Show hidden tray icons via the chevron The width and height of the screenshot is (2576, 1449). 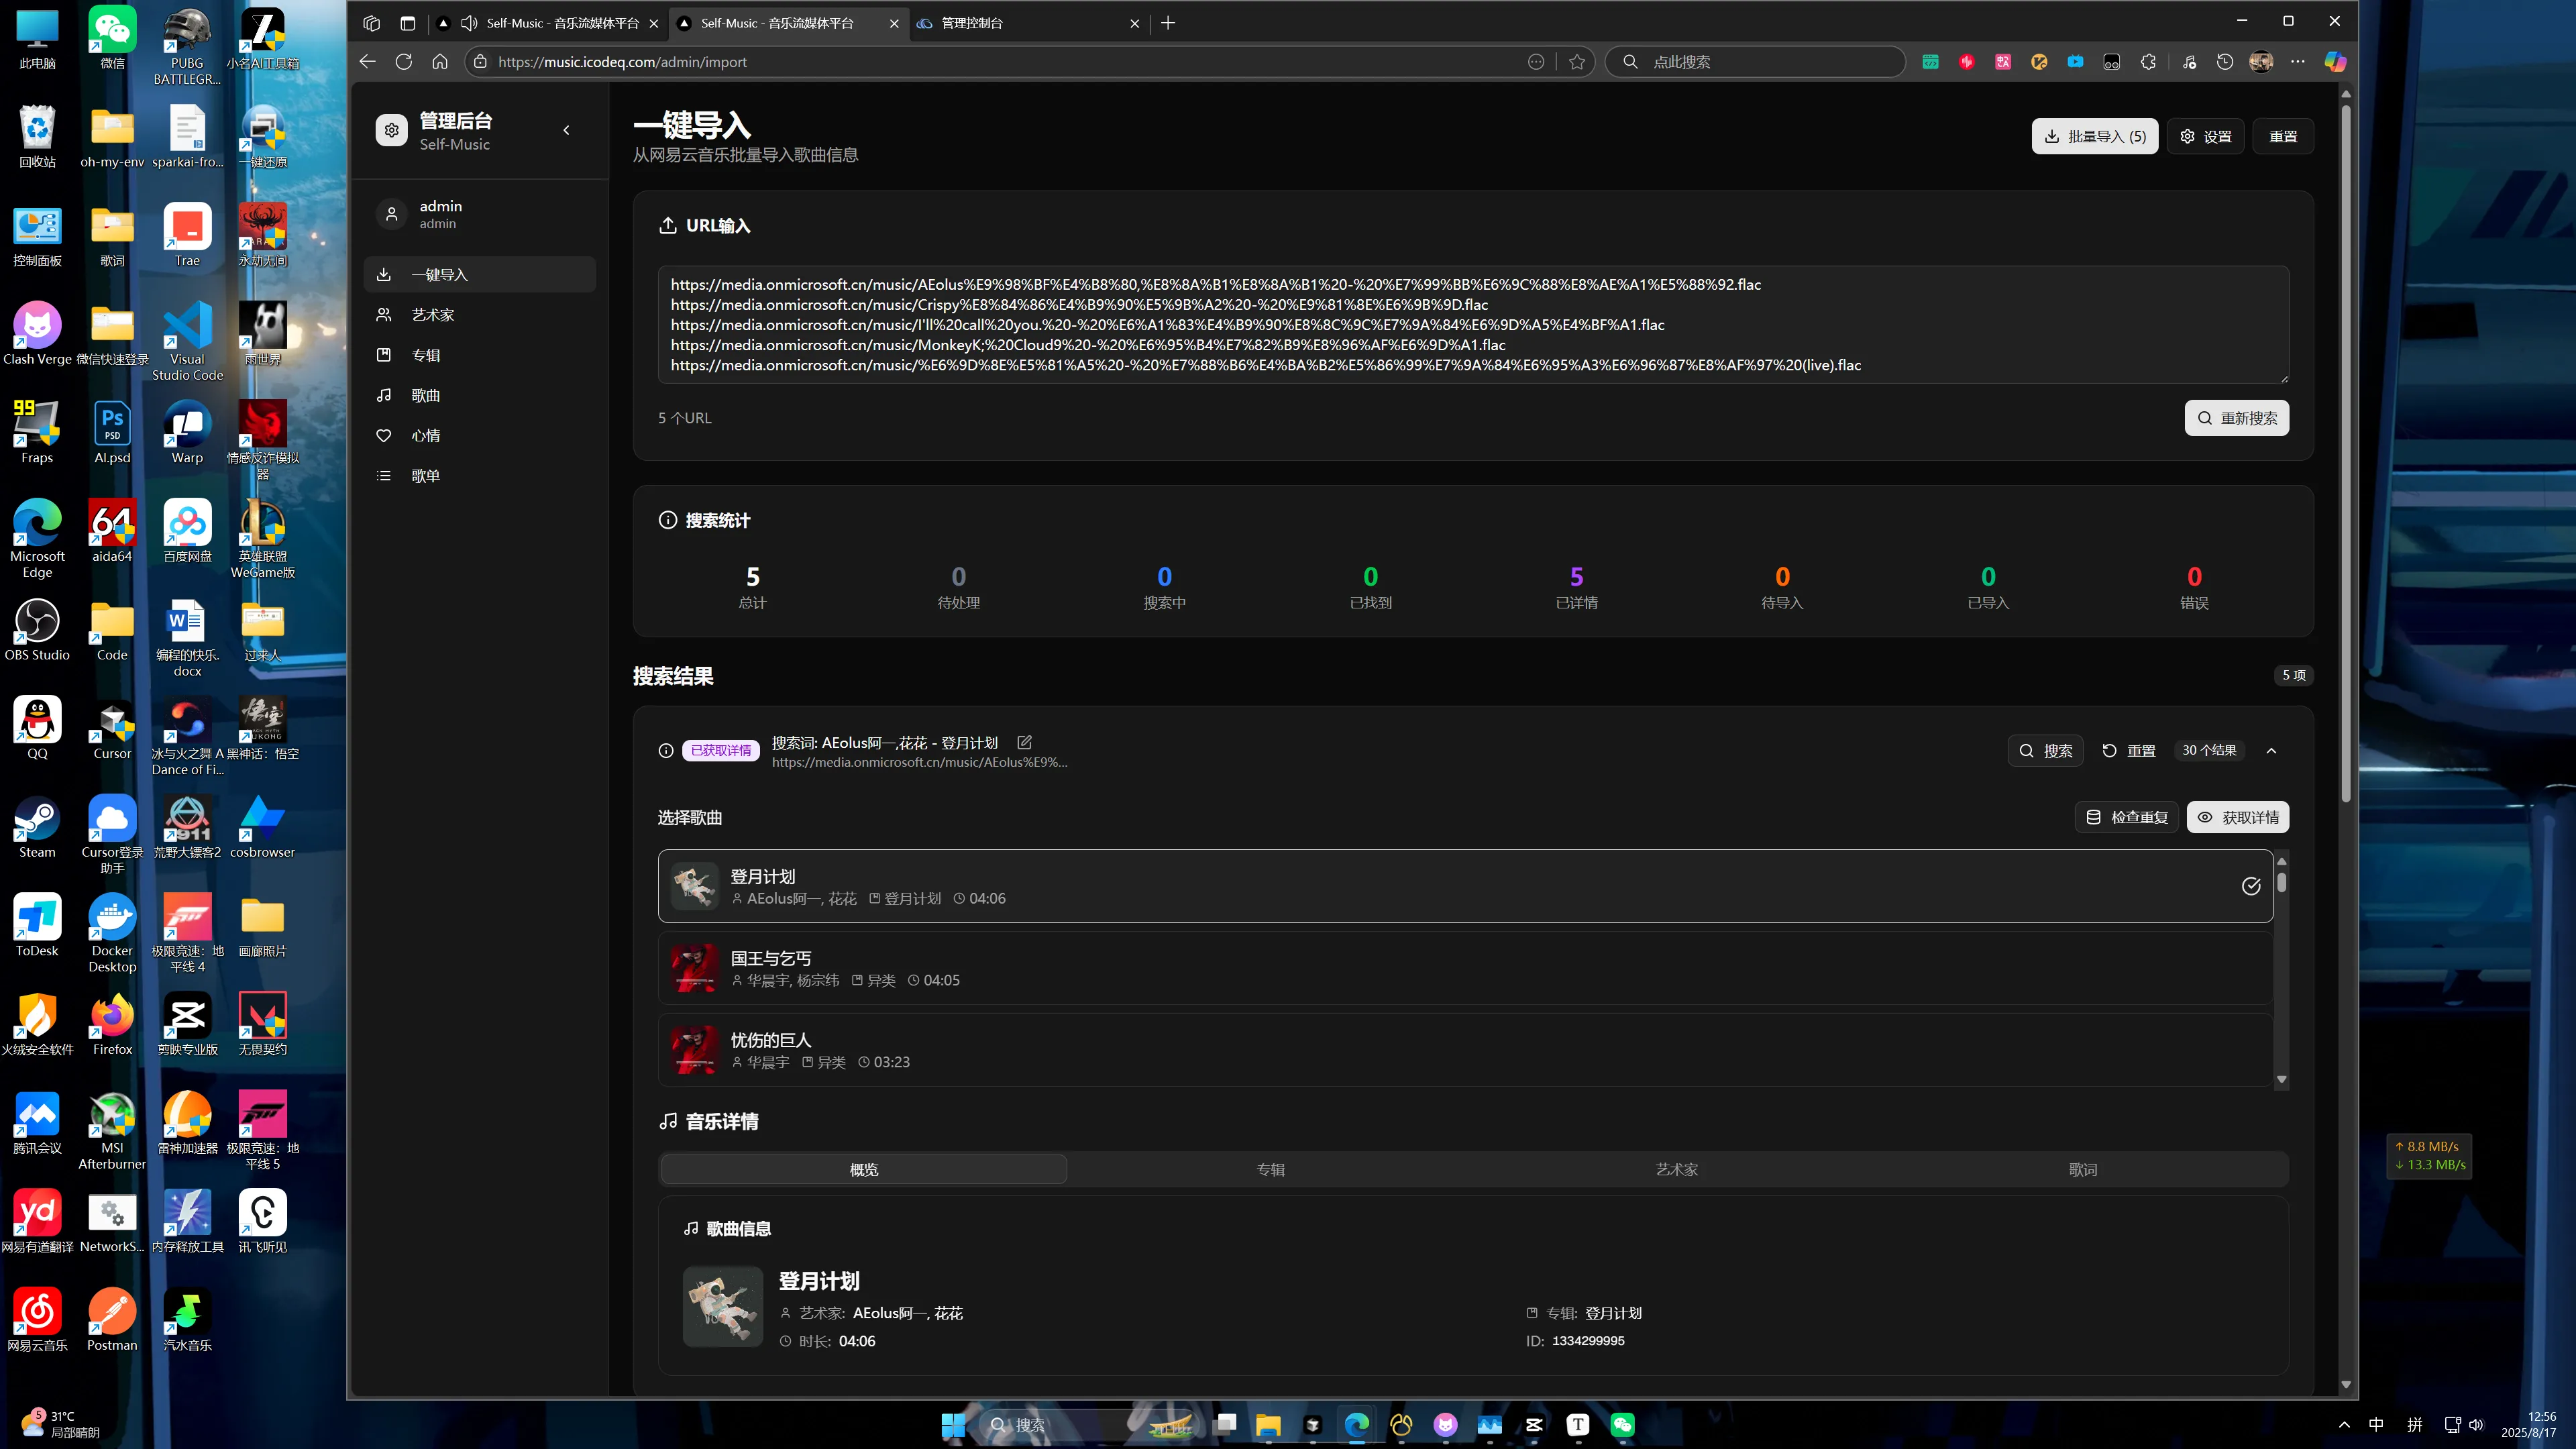[2344, 1424]
